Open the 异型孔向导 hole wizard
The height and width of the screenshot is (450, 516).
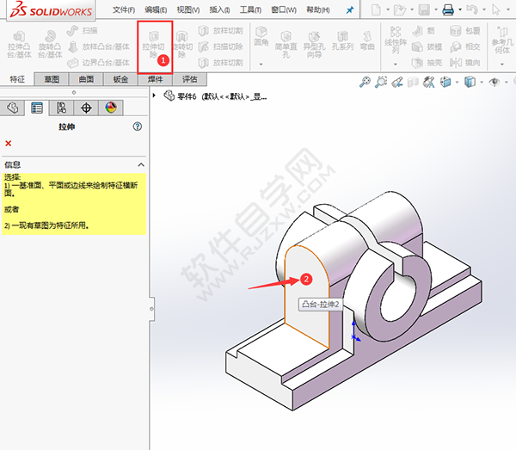314,45
